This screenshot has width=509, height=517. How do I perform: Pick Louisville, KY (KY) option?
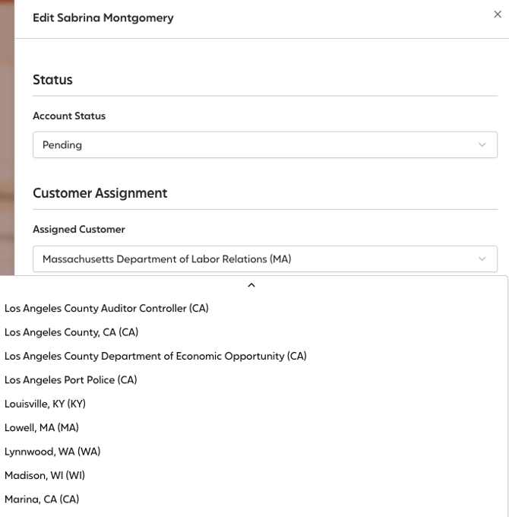tap(254, 404)
